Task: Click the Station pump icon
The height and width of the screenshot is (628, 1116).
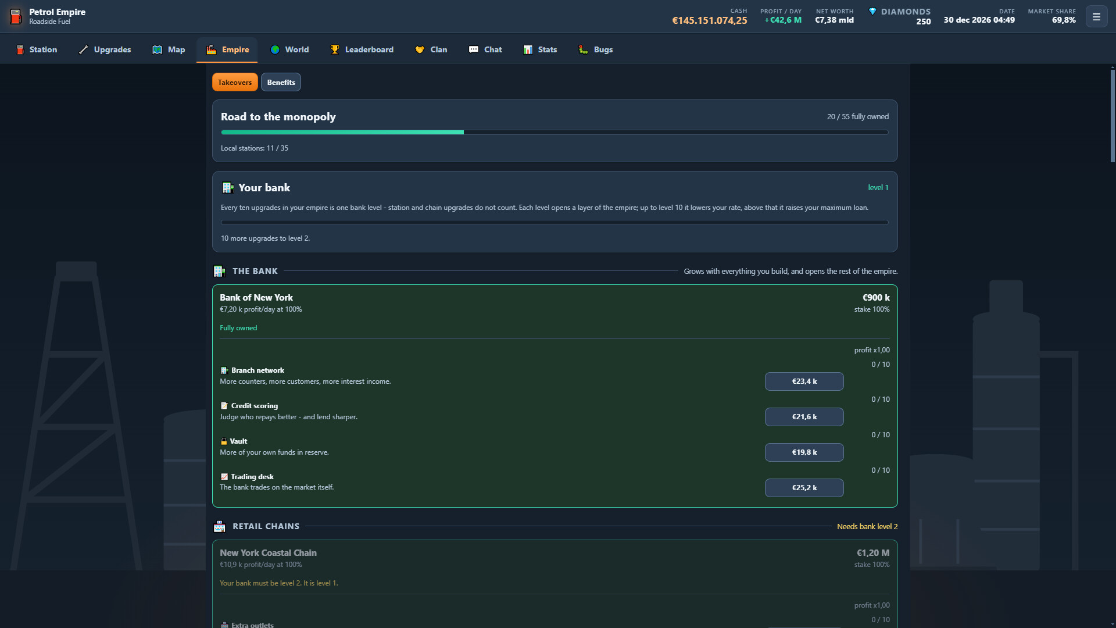Action: pyautogui.click(x=20, y=49)
